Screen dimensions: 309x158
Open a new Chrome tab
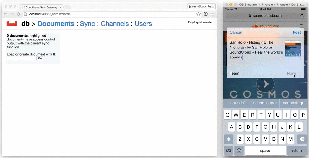coord(68,7)
